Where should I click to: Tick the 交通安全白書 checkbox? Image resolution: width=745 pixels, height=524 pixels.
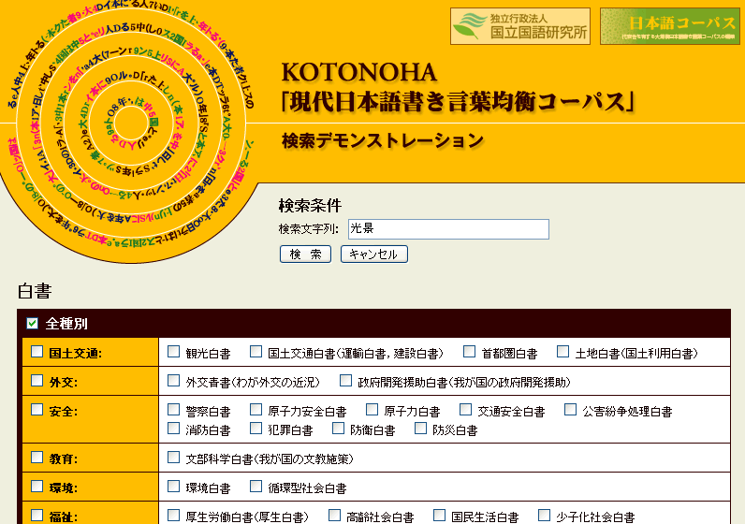click(466, 410)
